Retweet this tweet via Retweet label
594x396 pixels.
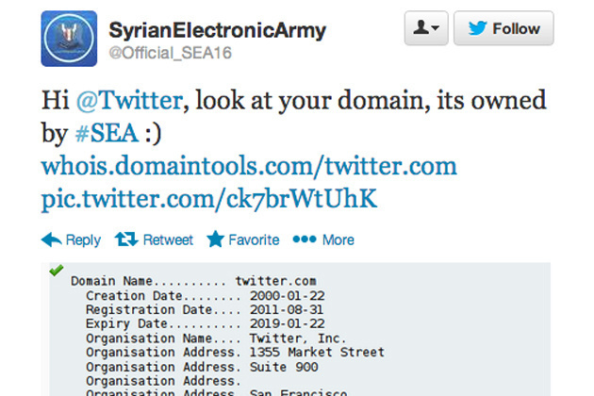[x=168, y=239]
